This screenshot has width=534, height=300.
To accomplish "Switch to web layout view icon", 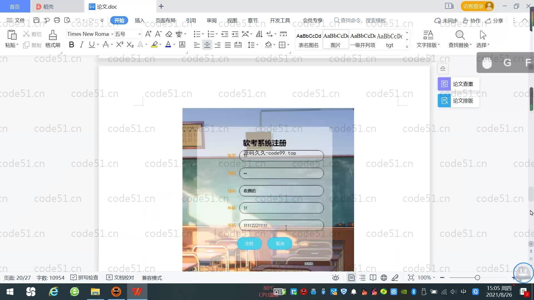I will click(x=384, y=278).
